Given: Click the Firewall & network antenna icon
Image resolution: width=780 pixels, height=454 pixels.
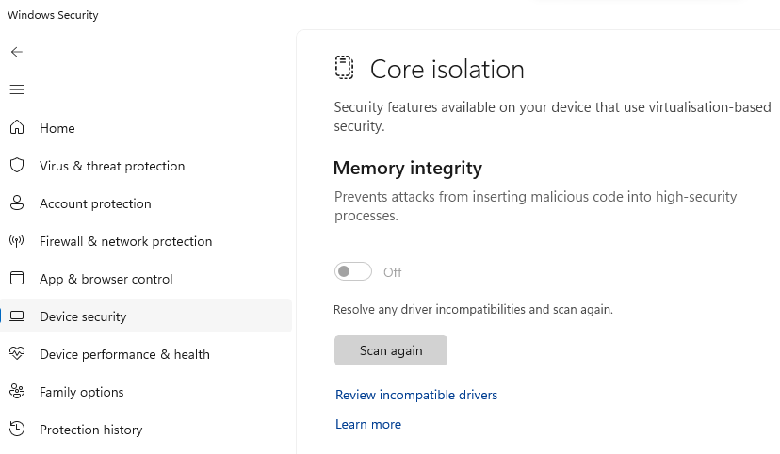Looking at the screenshot, I should [16, 240].
